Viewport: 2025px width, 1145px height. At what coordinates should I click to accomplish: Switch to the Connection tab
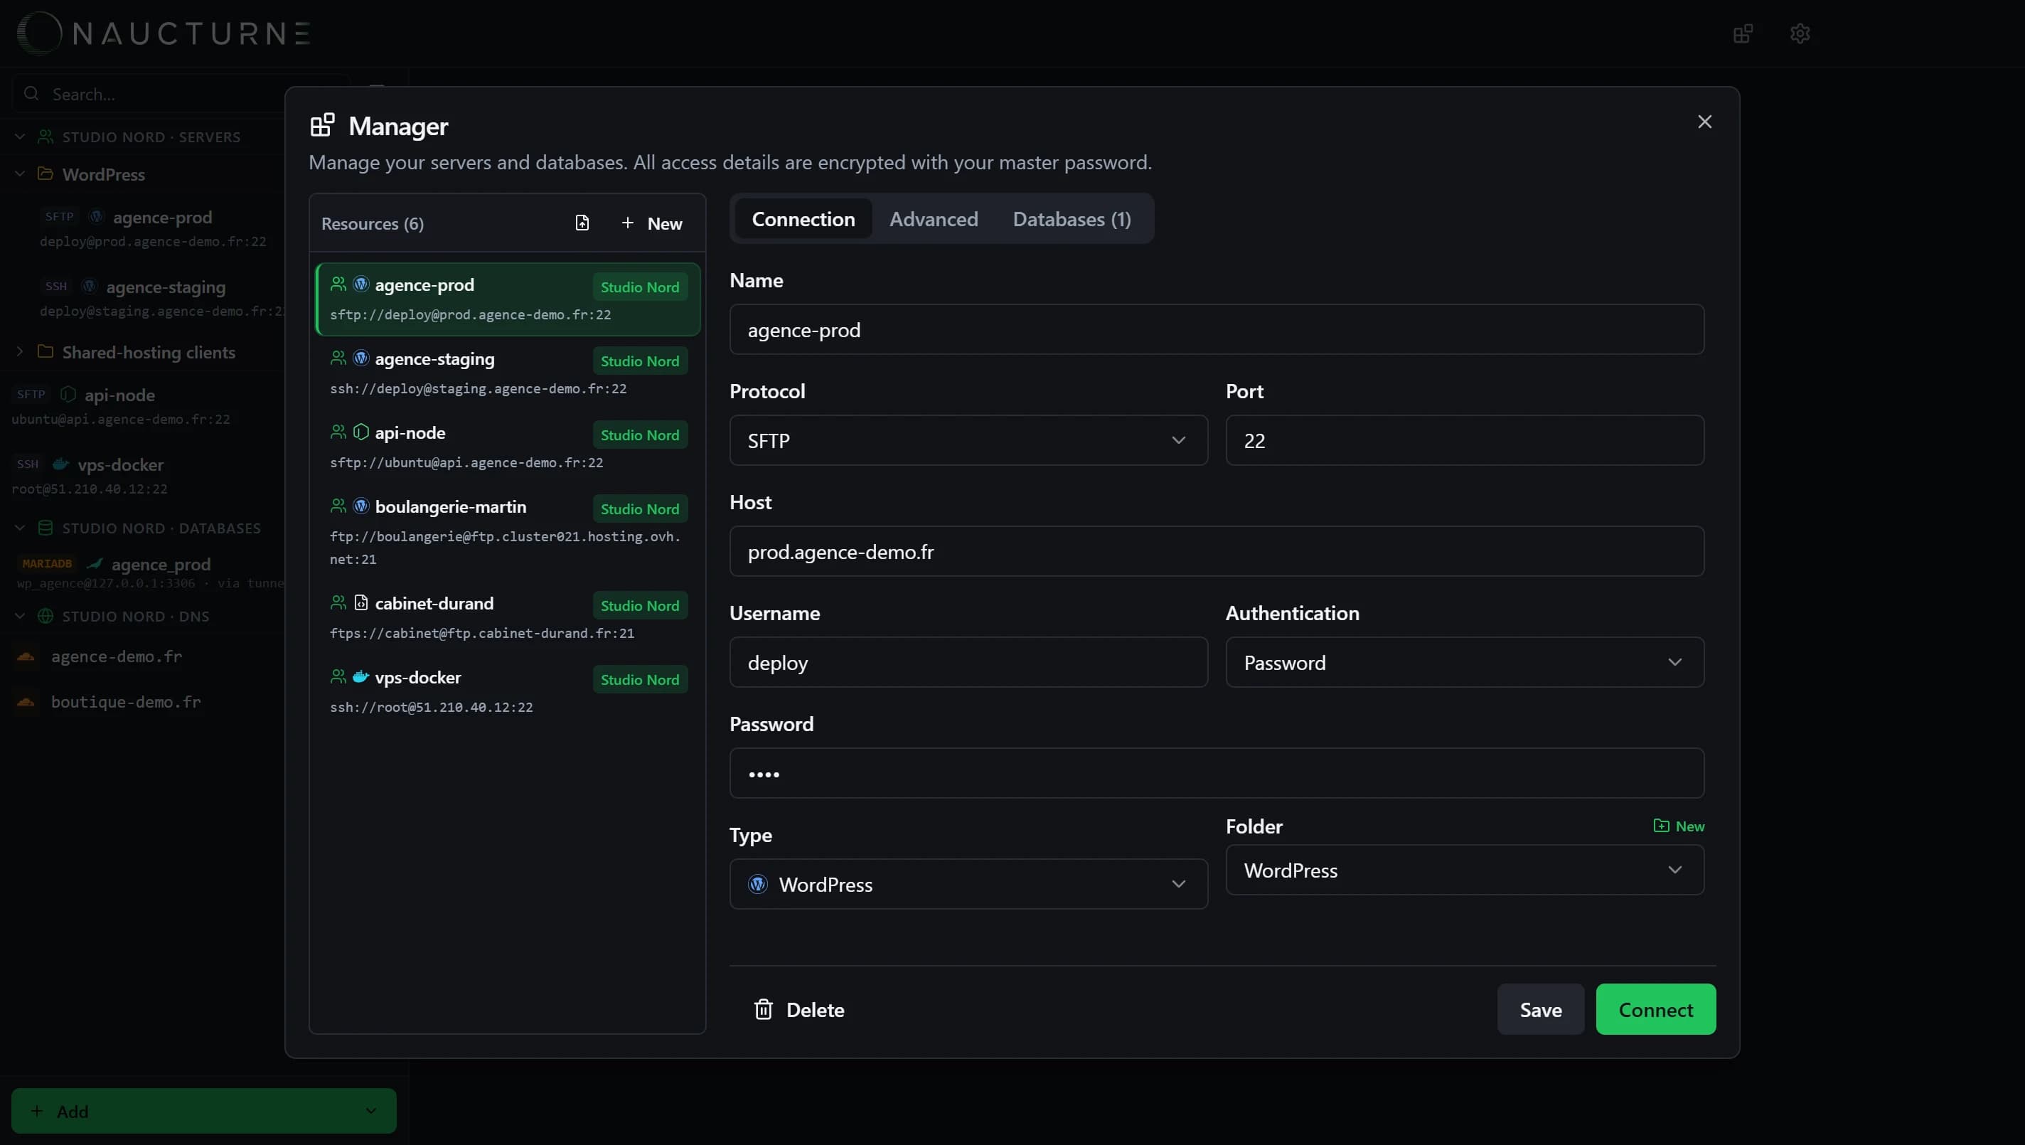[803, 218]
